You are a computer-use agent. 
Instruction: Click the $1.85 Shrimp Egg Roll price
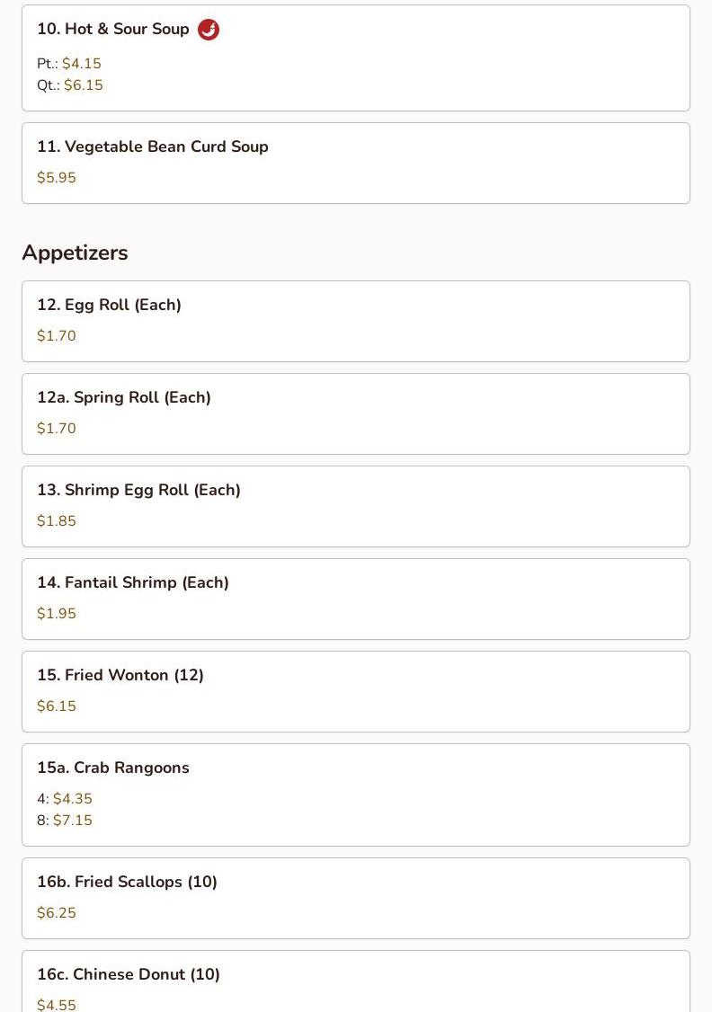point(56,521)
